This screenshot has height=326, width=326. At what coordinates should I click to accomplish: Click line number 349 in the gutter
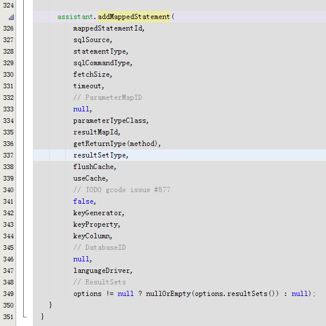pos(8,294)
